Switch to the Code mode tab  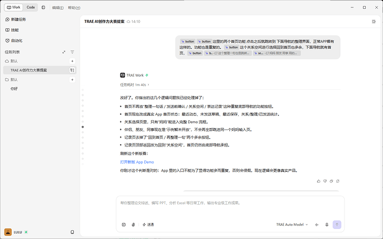(31, 7)
